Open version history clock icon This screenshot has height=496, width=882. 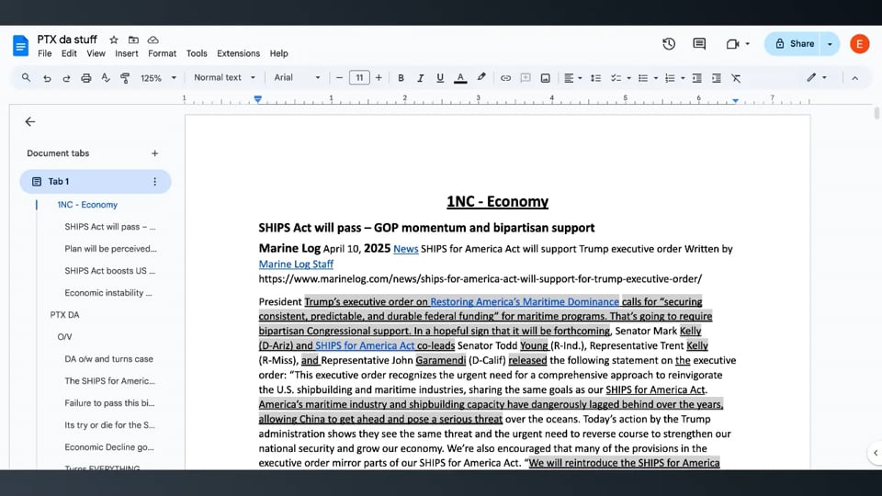tap(669, 44)
